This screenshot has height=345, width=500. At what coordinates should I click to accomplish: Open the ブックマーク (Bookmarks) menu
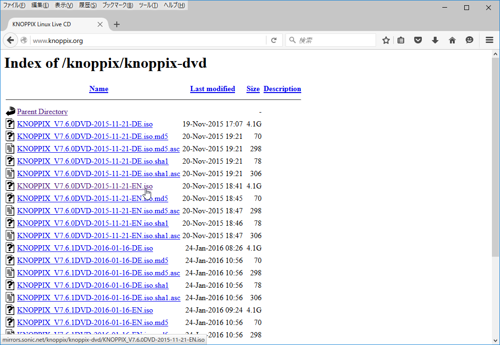coord(118,5)
